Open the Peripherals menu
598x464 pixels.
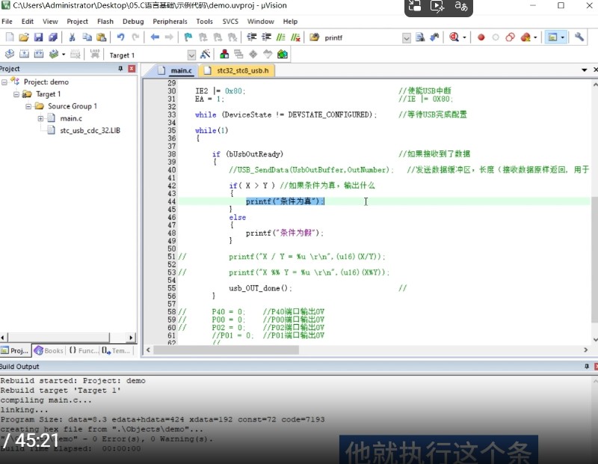click(170, 22)
